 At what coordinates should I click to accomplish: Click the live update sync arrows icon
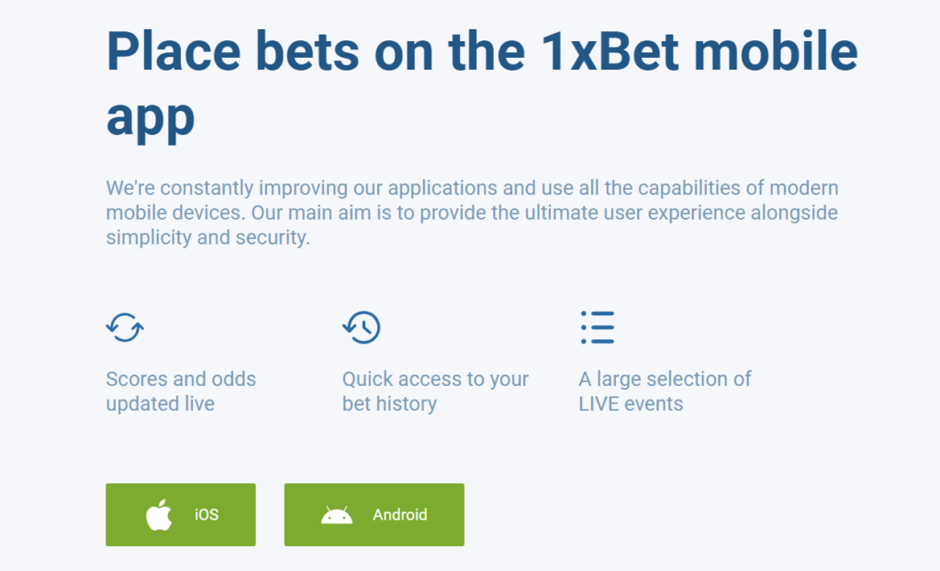tap(125, 327)
